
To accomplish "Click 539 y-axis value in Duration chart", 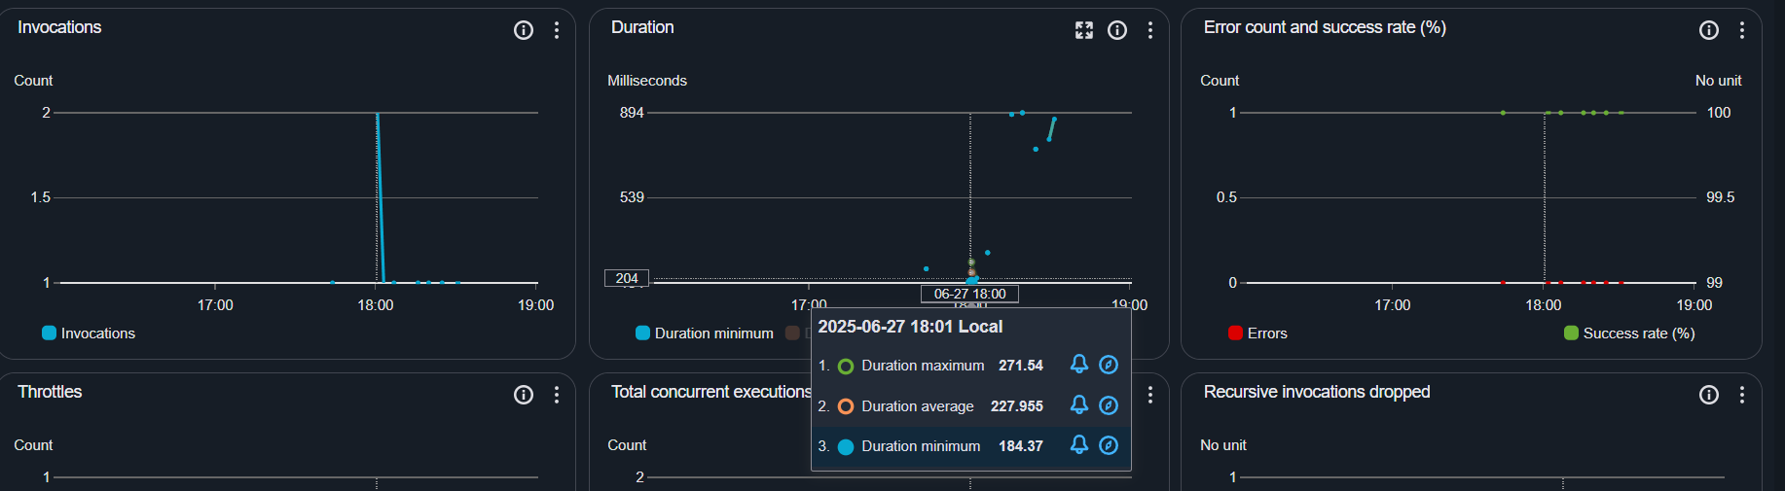I will click(632, 197).
